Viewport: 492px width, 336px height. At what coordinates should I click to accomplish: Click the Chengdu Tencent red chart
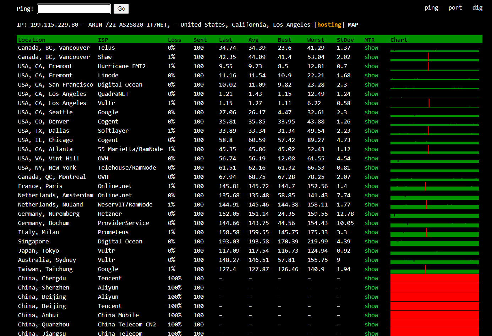click(435, 279)
